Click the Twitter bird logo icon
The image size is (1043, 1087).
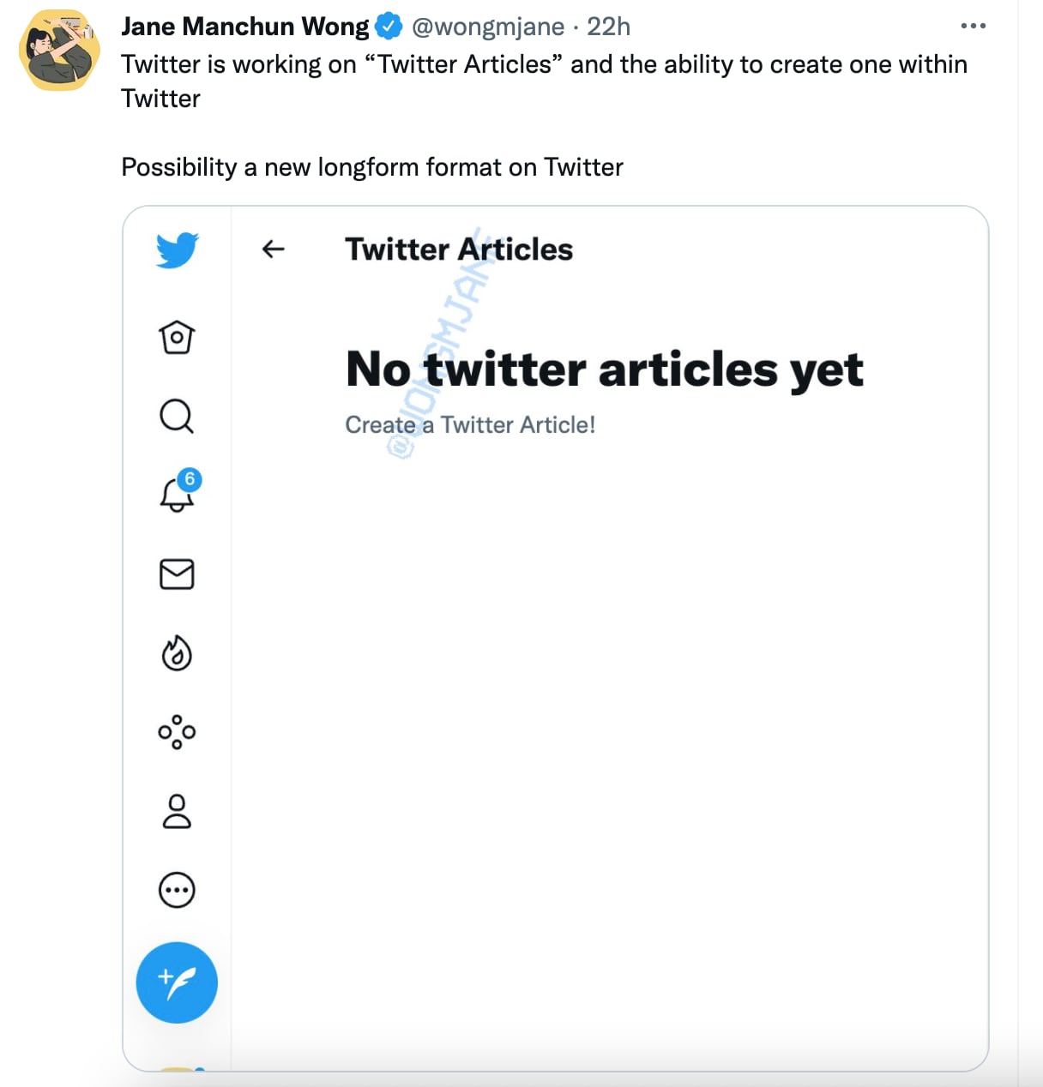tap(177, 250)
